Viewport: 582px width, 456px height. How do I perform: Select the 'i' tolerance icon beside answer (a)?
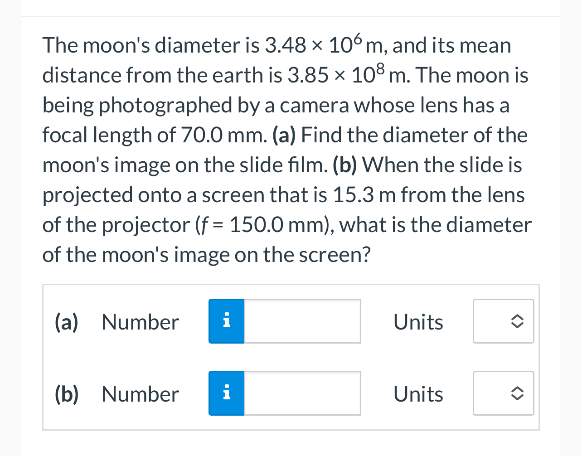click(x=226, y=321)
